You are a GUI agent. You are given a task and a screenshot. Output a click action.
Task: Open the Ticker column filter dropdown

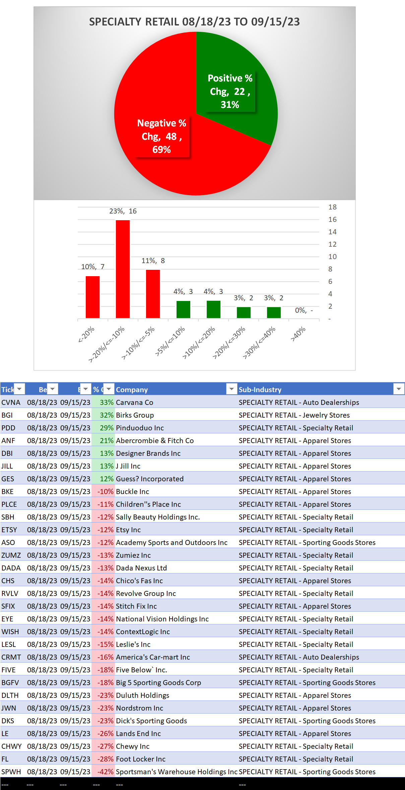click(x=19, y=389)
